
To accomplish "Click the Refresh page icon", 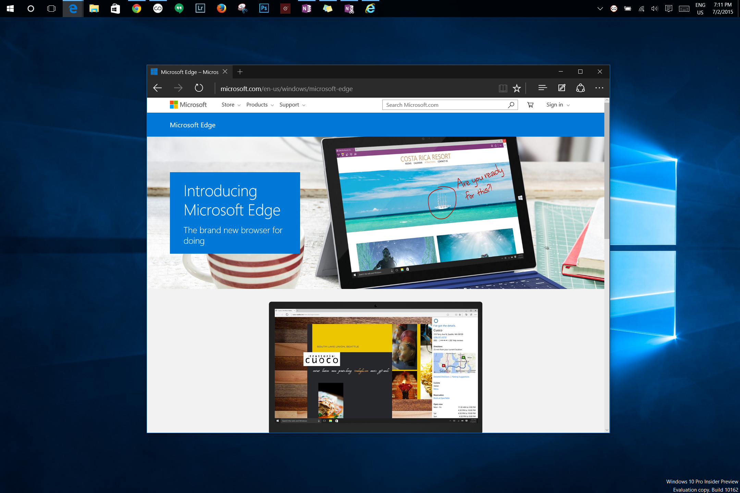I will tap(199, 88).
